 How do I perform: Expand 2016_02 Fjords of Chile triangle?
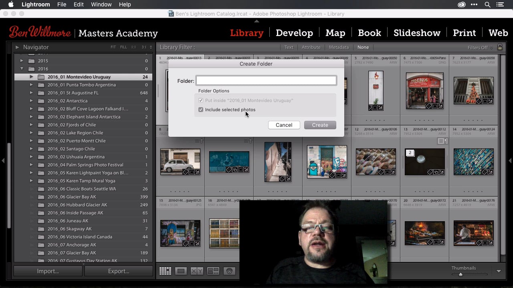click(31, 125)
